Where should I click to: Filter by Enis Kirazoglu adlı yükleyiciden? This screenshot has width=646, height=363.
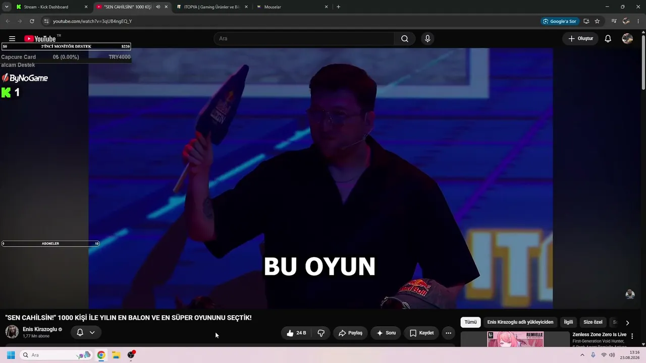(520, 322)
